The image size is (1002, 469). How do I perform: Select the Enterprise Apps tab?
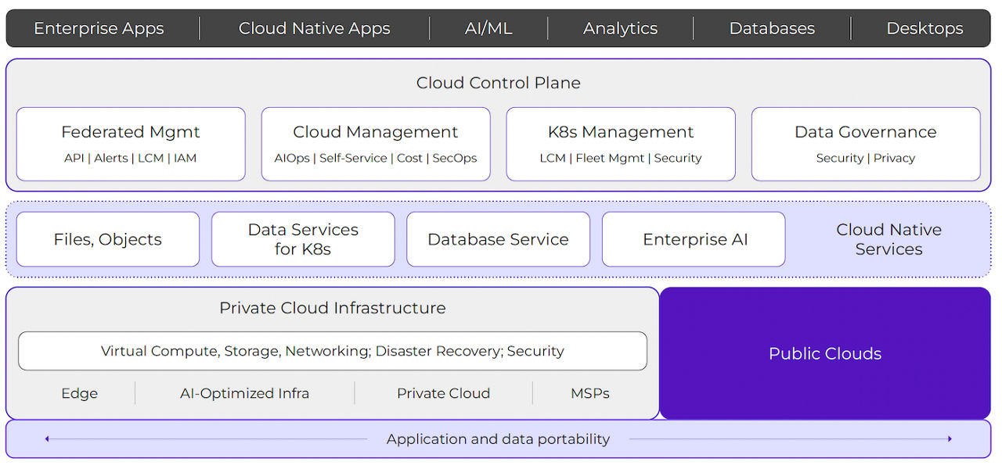[x=99, y=28]
